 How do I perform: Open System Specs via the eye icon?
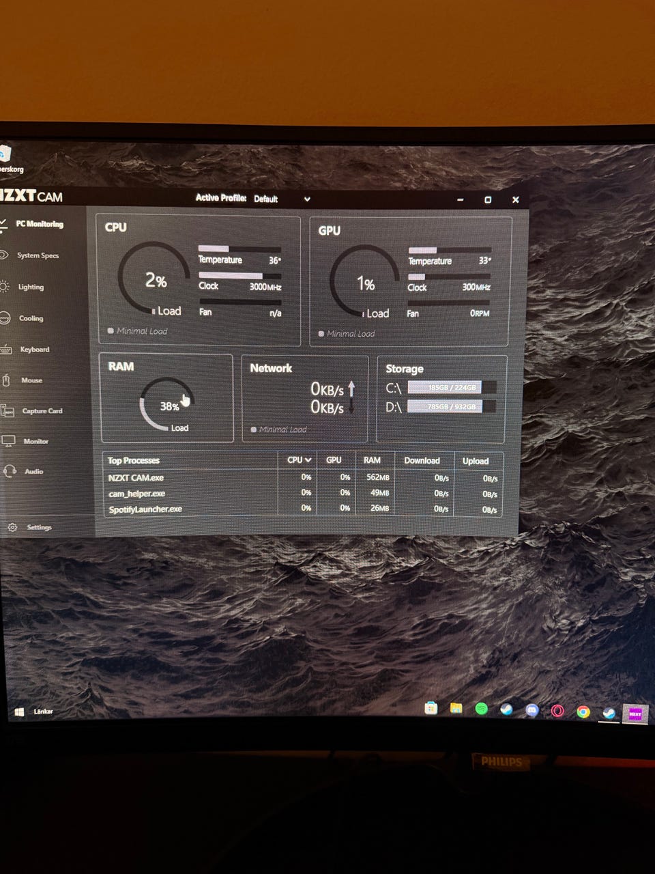tap(4, 255)
